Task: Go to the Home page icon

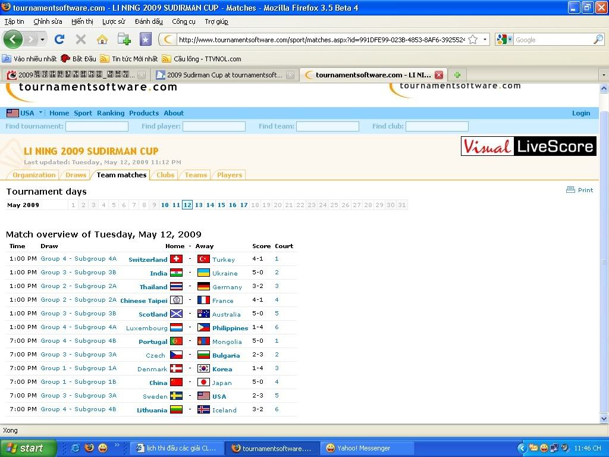Action: 102,39
